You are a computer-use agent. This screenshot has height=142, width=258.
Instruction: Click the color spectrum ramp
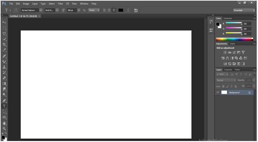(x=234, y=39)
